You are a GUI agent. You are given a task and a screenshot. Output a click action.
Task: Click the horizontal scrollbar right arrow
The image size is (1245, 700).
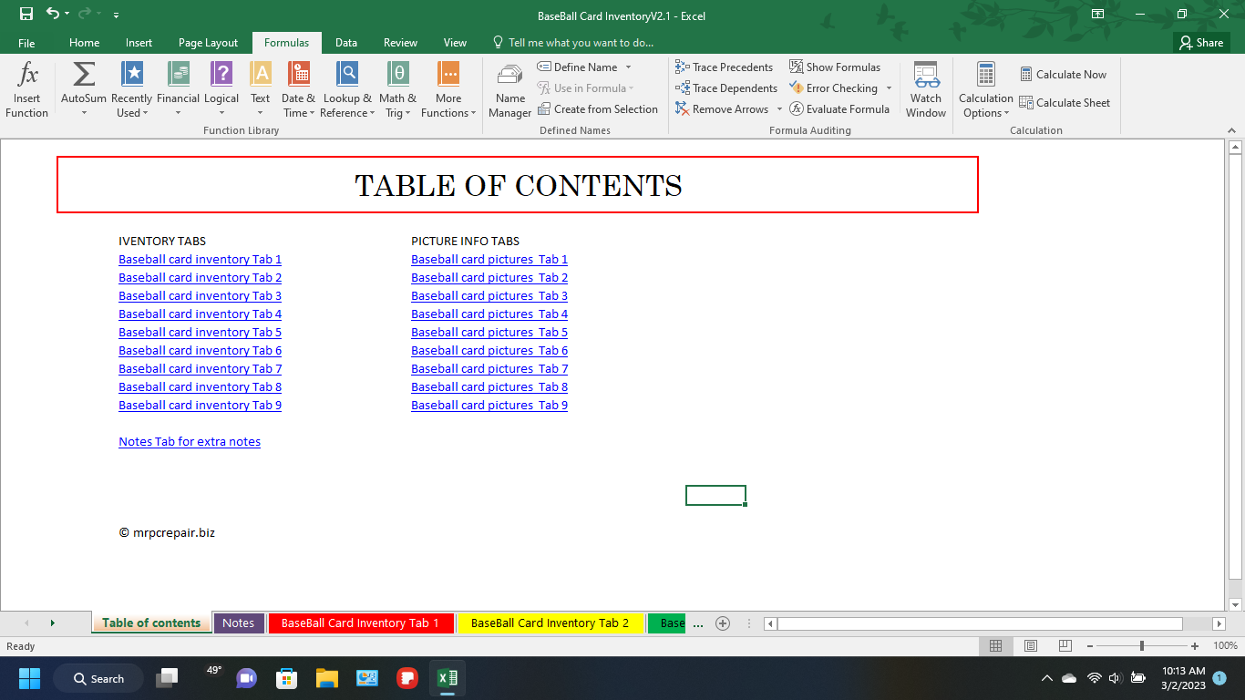(x=1219, y=623)
